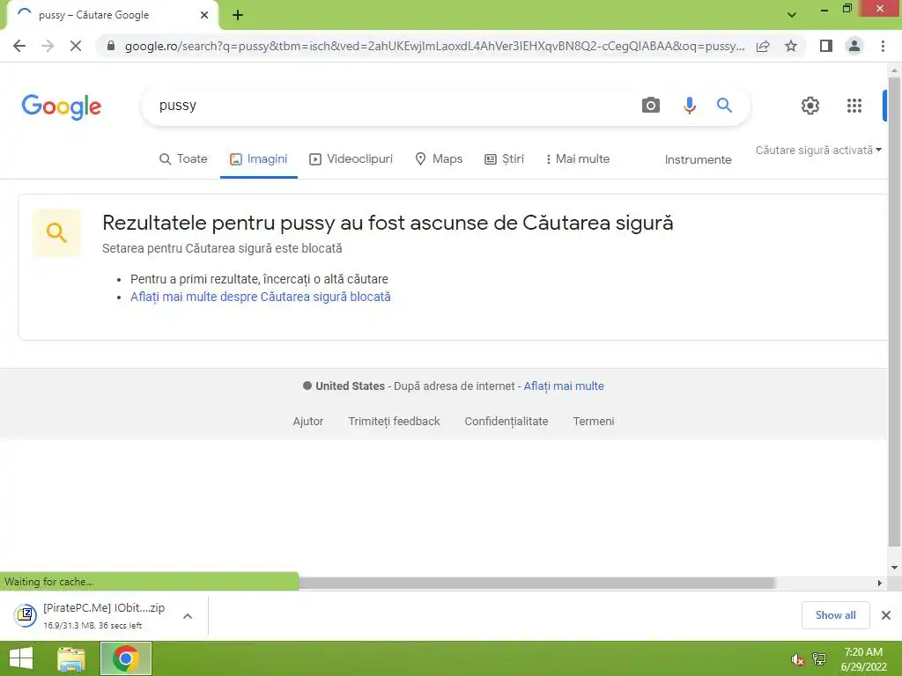Click the muted volume tray icon
This screenshot has width=902, height=676.
[x=797, y=659]
